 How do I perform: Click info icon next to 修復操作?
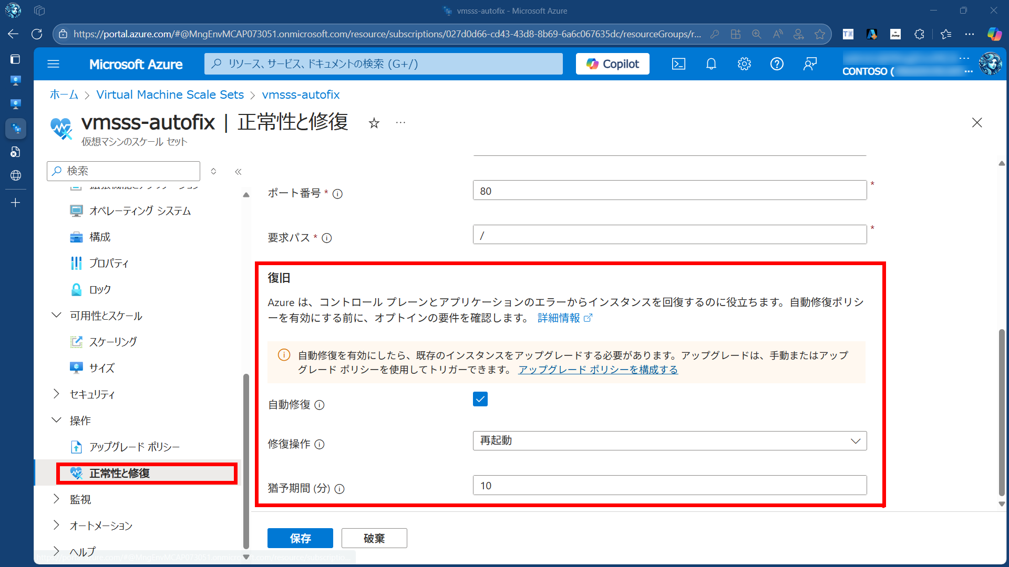(320, 445)
